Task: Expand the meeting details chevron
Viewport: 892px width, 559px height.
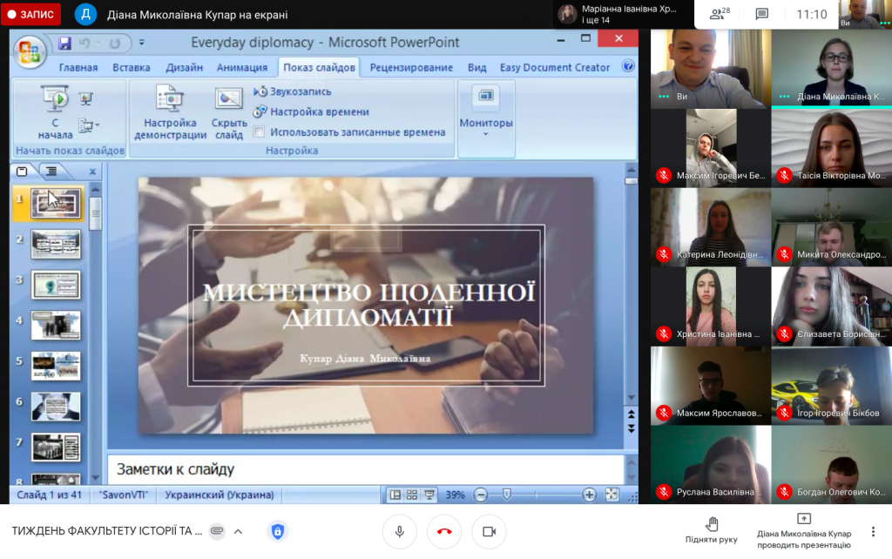Action: [x=238, y=531]
